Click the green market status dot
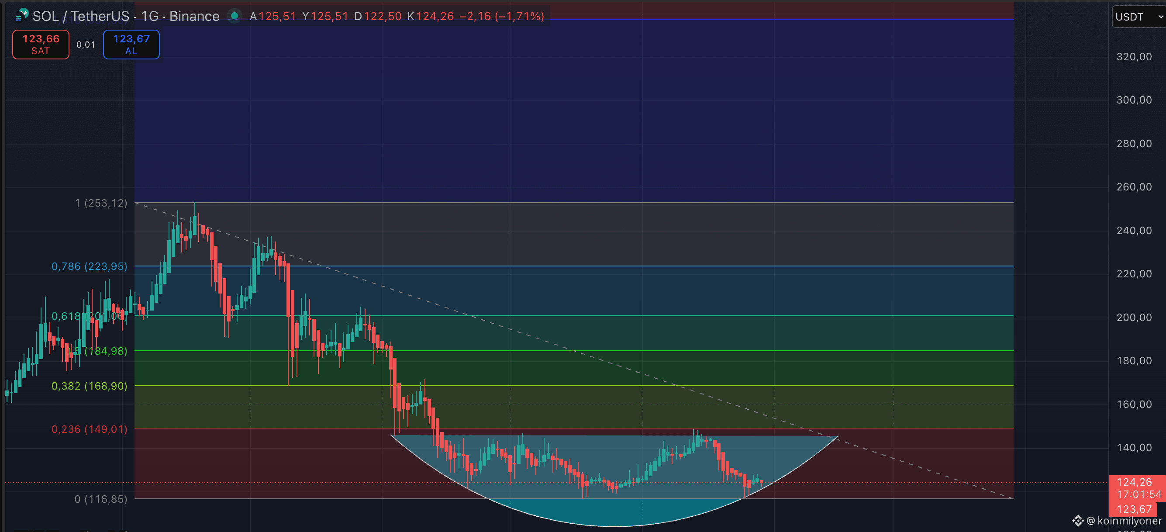This screenshot has height=532, width=1166. pyautogui.click(x=235, y=16)
